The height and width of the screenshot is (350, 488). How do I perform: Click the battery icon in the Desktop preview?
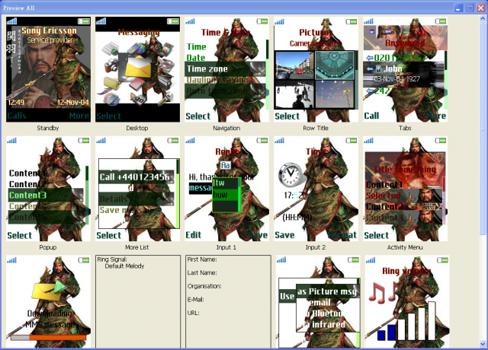(173, 21)
